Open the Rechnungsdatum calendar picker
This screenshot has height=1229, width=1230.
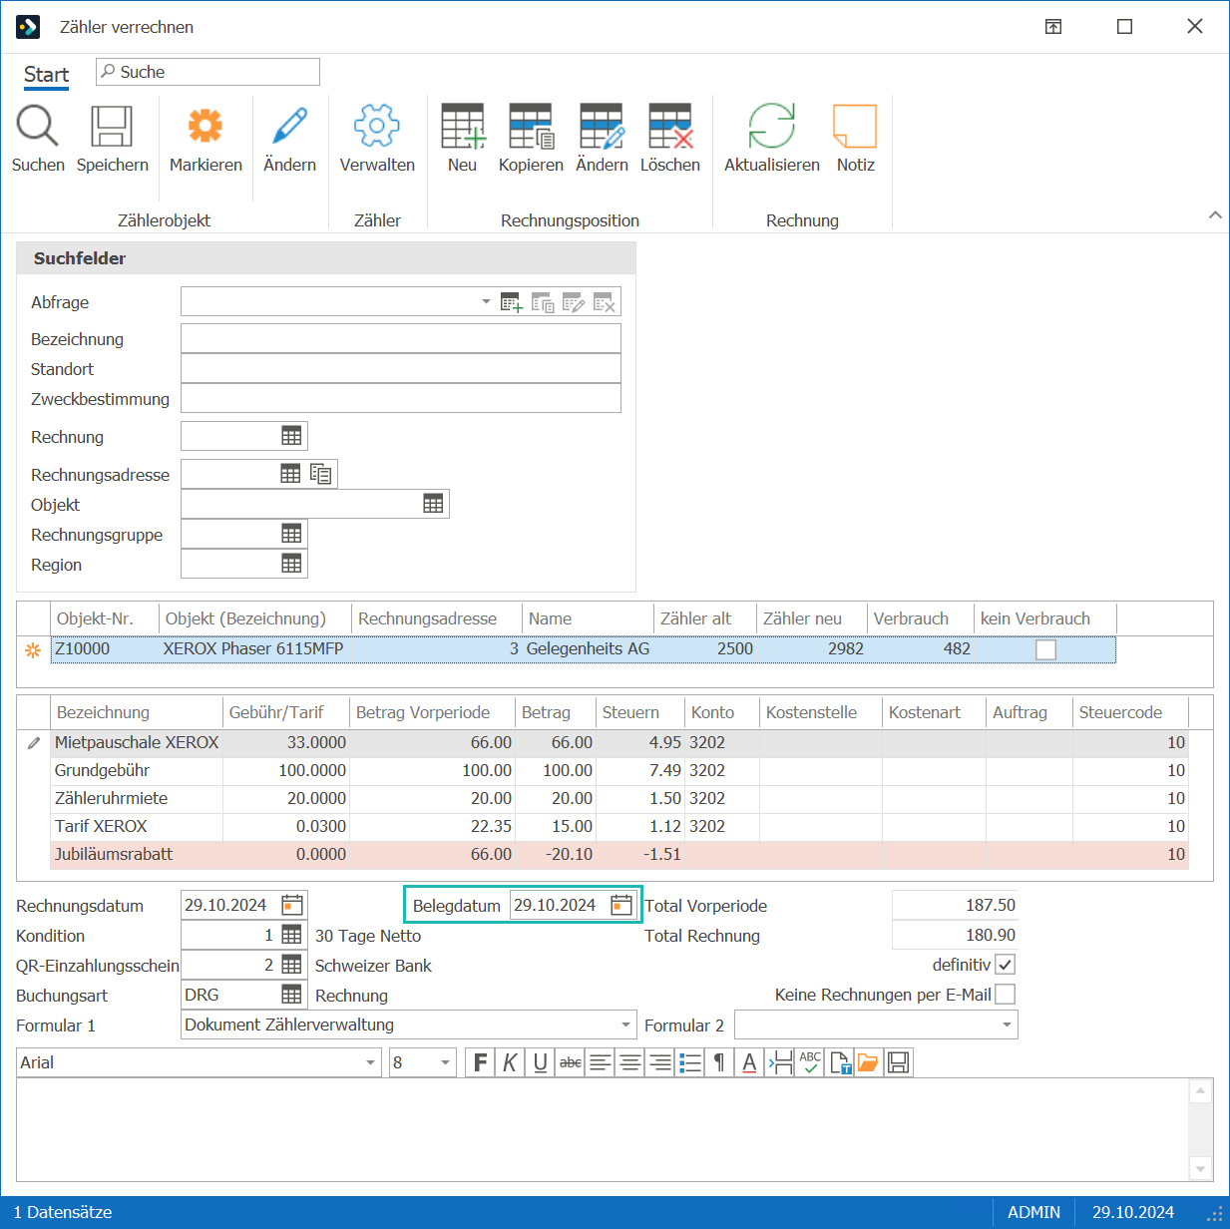[x=292, y=905]
